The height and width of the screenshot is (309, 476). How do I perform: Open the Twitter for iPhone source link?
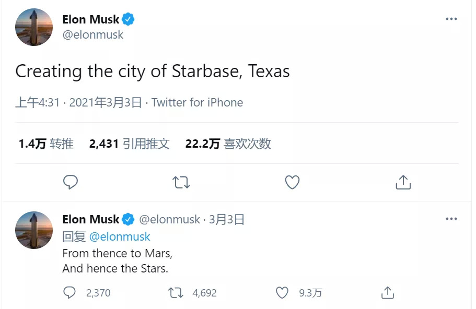[x=198, y=102]
